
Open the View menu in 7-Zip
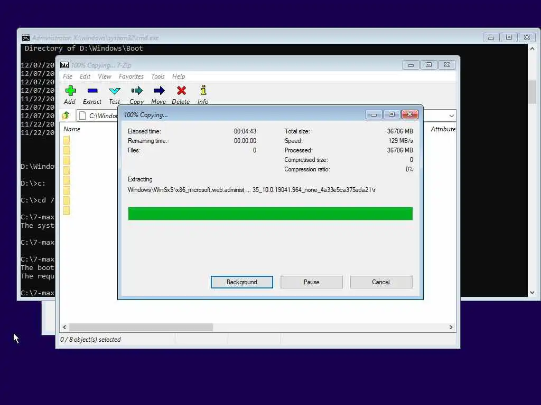coord(105,76)
